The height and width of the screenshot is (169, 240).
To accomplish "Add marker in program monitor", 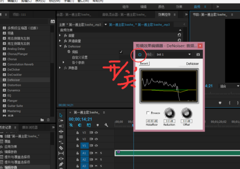I will tap(220, 103).
